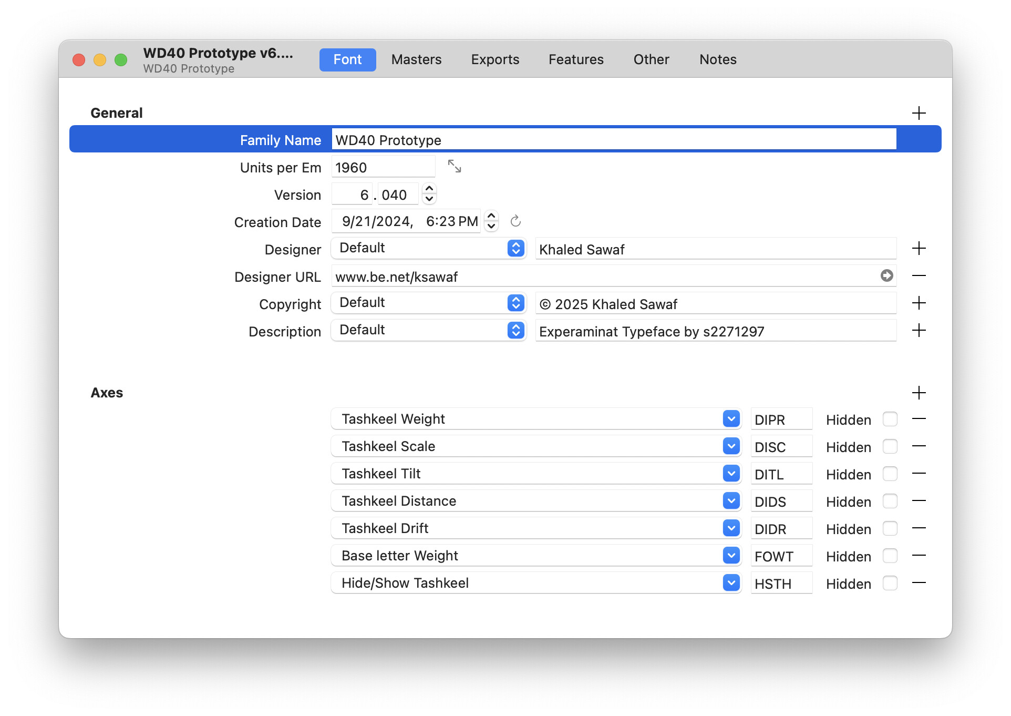Add another Copyright entry with plus
The height and width of the screenshot is (716, 1011).
[x=919, y=303]
